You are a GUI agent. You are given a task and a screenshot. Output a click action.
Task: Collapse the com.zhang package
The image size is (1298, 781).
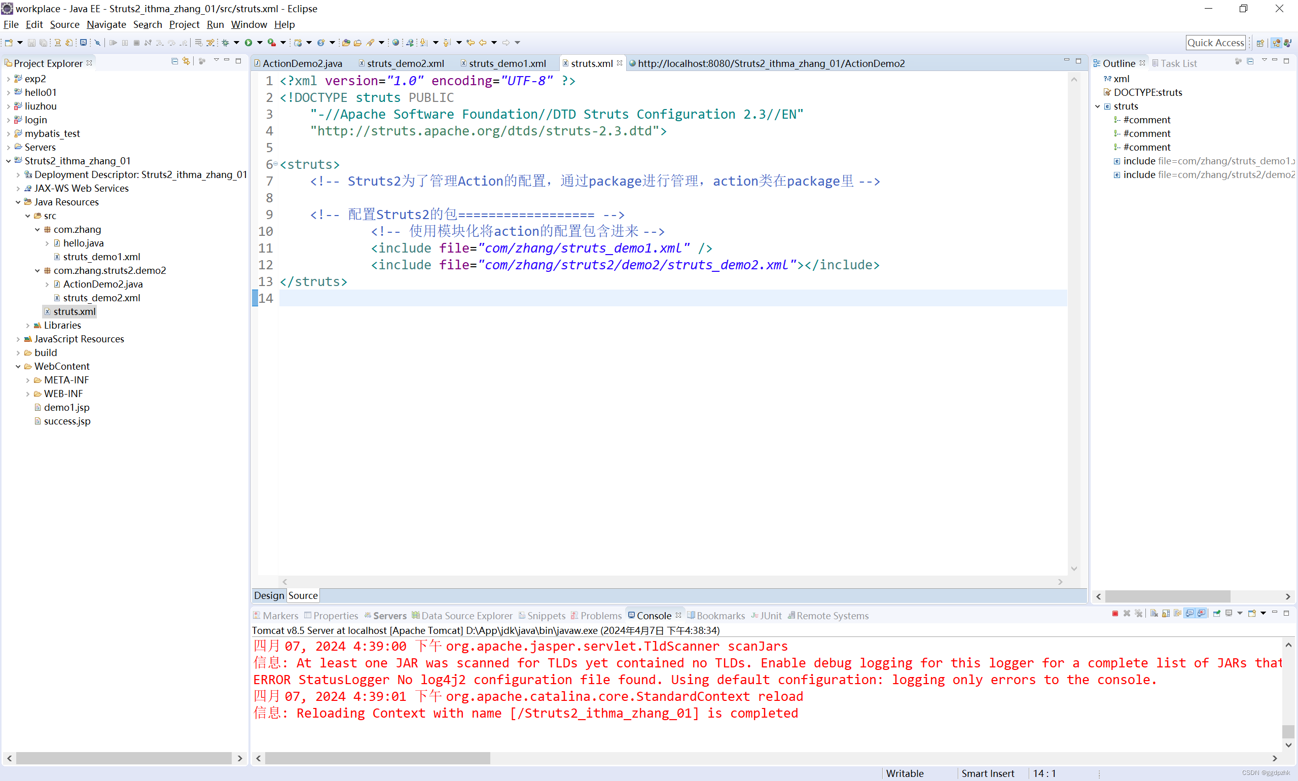[37, 229]
